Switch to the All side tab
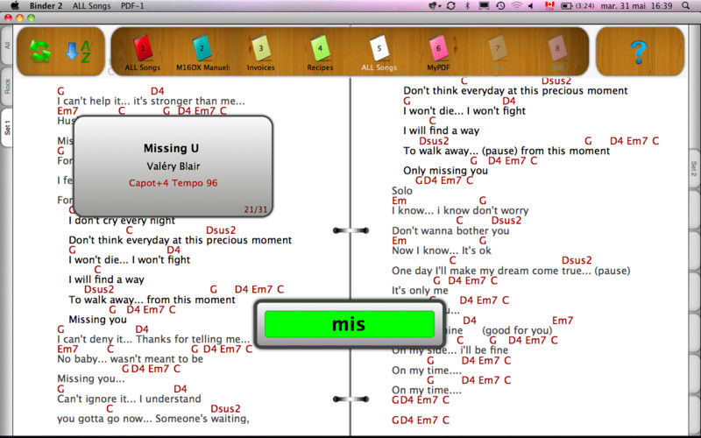 [x=7, y=46]
